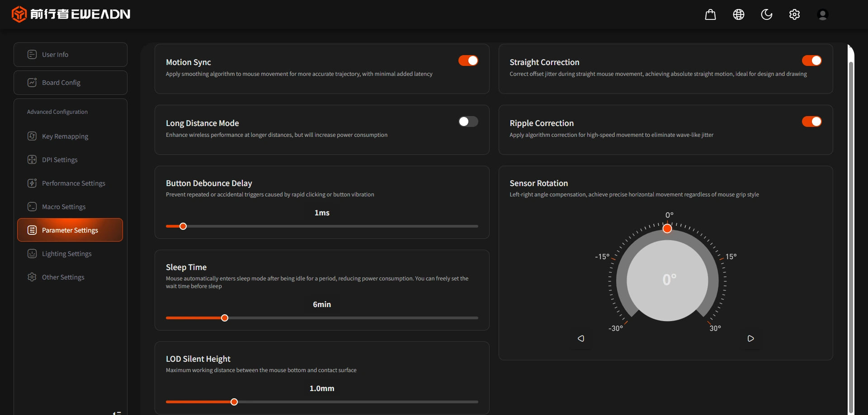Click the LOD Silent Height slider handle
Screen dimensions: 868x415
(234, 402)
